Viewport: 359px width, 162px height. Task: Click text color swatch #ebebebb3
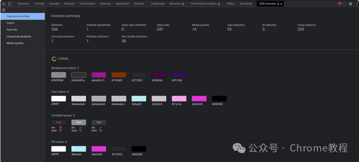[x=99, y=99]
